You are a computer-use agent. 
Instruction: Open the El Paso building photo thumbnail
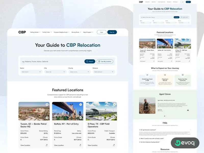click(x=101, y=111)
